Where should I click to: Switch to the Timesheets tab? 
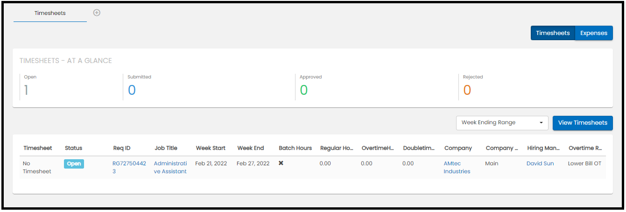tap(50, 13)
